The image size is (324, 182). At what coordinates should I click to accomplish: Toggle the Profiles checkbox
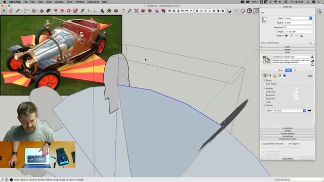coord(264,88)
